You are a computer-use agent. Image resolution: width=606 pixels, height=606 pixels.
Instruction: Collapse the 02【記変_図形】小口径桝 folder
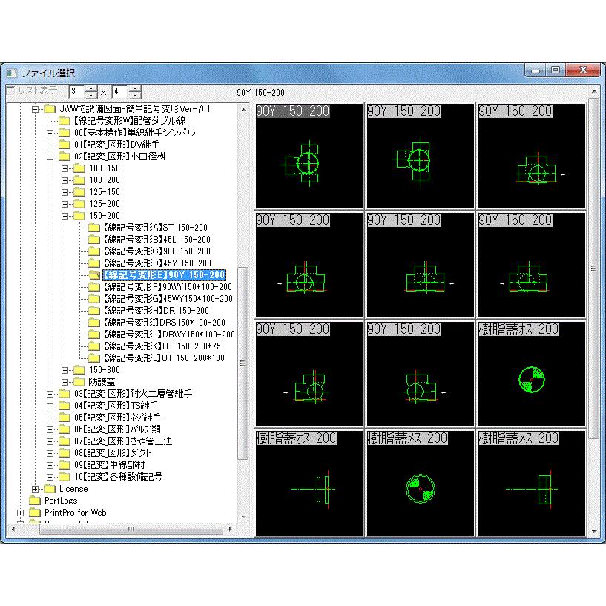point(50,157)
